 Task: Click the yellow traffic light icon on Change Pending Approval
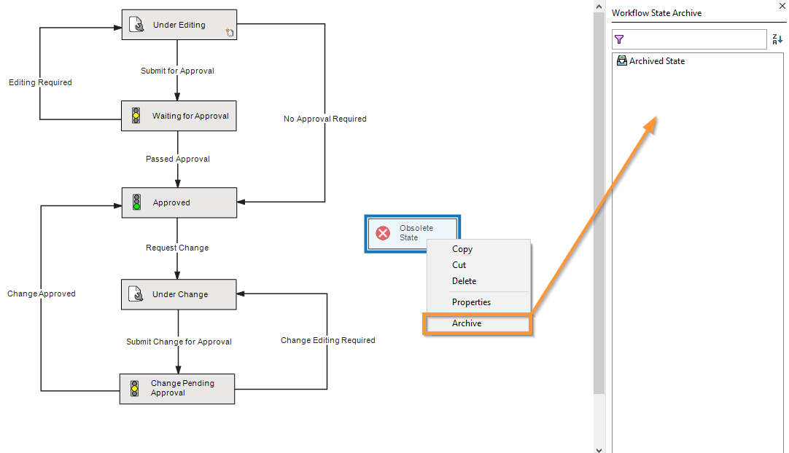136,388
